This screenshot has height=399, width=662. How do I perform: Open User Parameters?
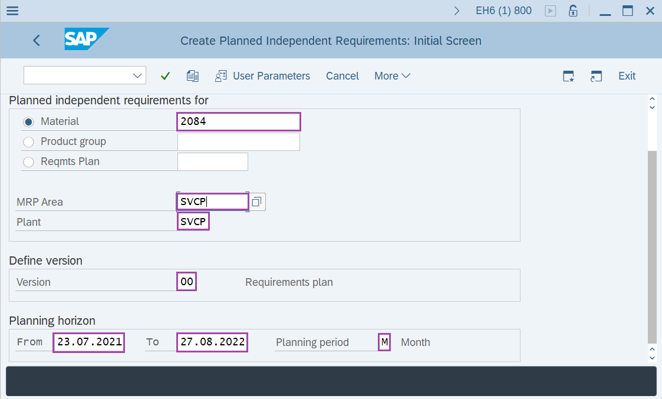pos(263,76)
